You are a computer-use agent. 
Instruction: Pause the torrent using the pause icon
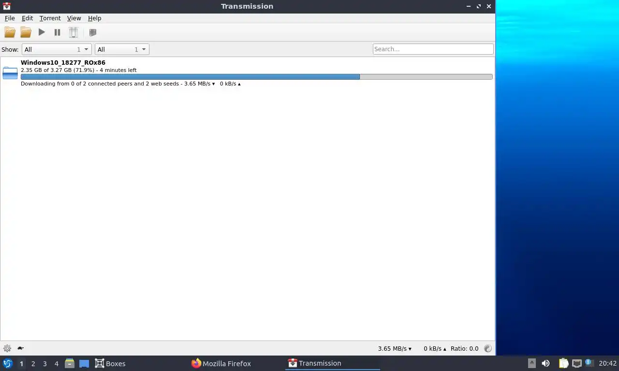(x=57, y=32)
